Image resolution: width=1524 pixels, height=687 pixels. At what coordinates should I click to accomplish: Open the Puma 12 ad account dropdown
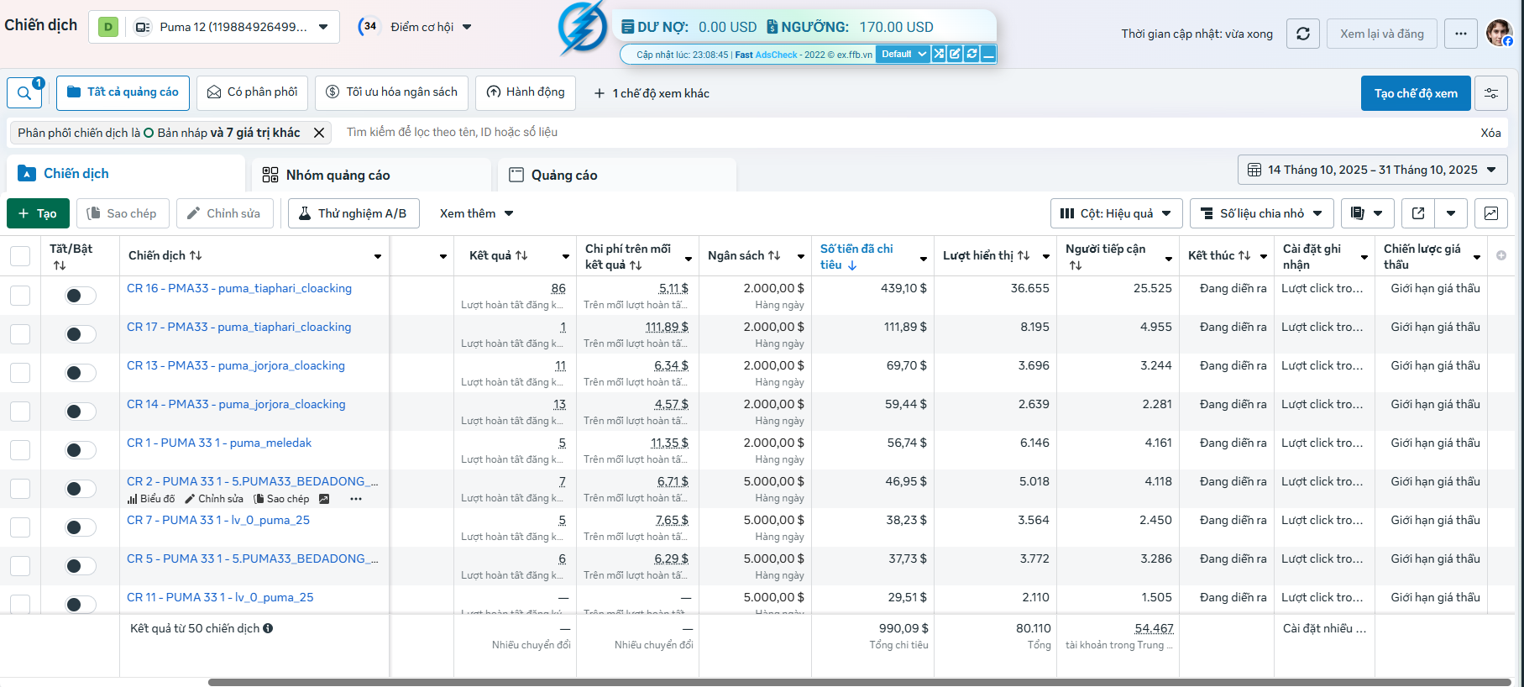pyautogui.click(x=214, y=27)
